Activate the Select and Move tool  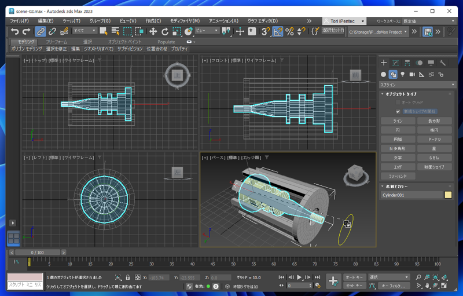click(153, 31)
